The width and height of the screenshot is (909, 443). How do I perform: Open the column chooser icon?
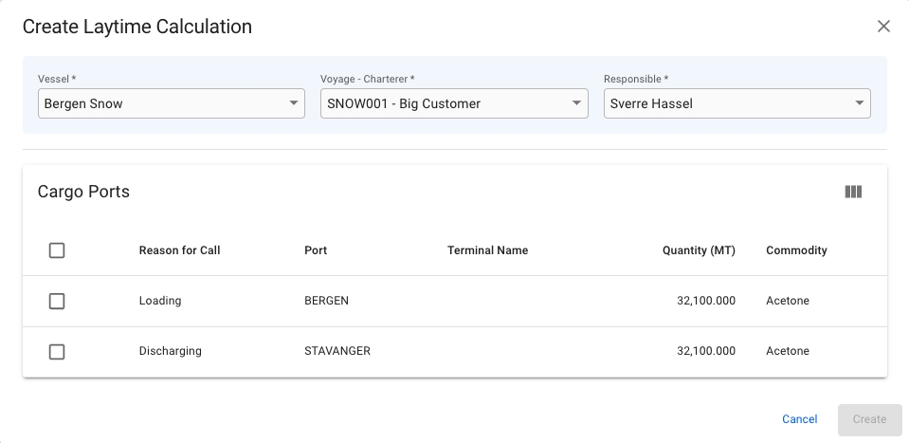coord(853,192)
